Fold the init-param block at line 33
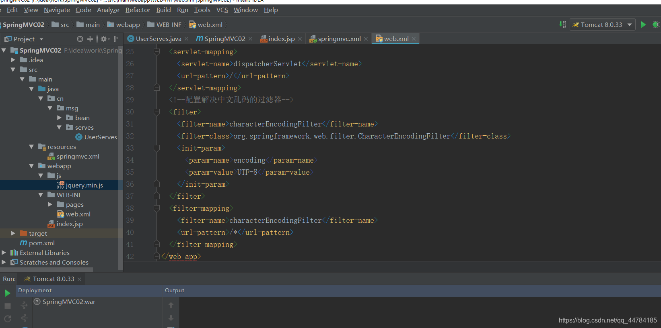Image resolution: width=661 pixels, height=328 pixels. click(x=157, y=148)
